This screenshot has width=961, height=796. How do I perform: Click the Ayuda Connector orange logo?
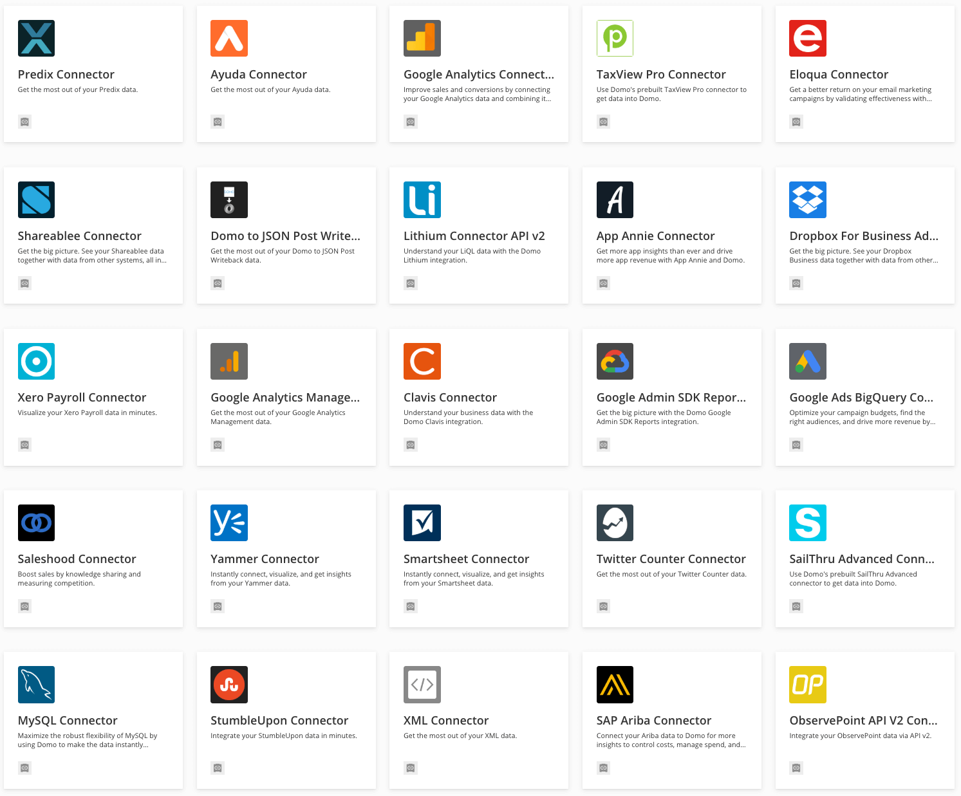pos(229,38)
